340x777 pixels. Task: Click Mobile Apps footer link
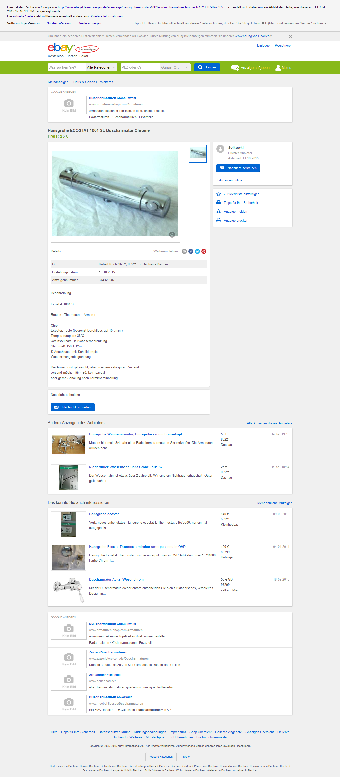(155, 737)
